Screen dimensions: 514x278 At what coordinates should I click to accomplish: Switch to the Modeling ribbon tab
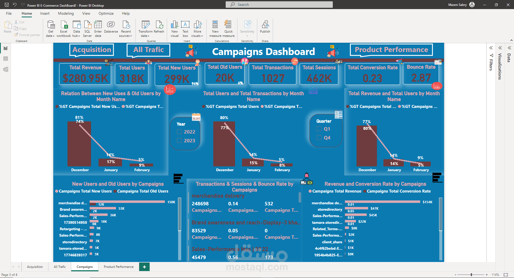(66, 13)
